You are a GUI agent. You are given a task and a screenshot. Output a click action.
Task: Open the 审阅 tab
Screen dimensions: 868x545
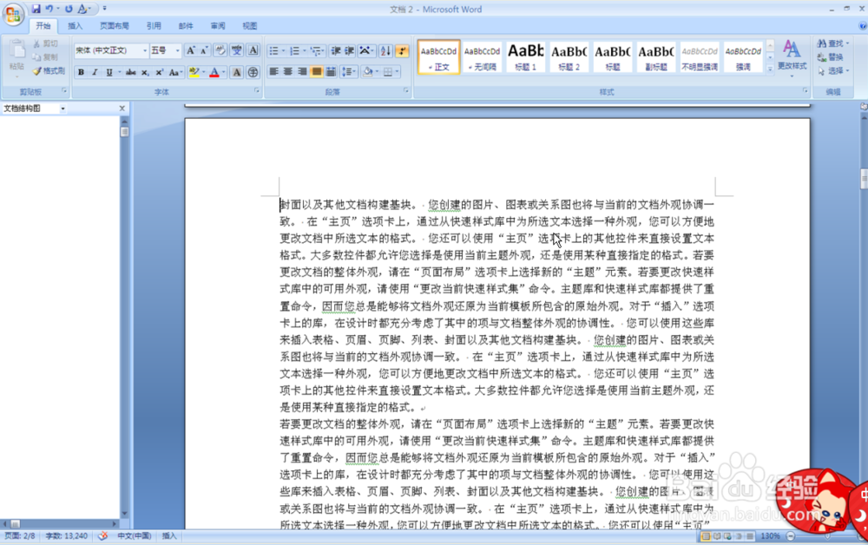point(218,26)
